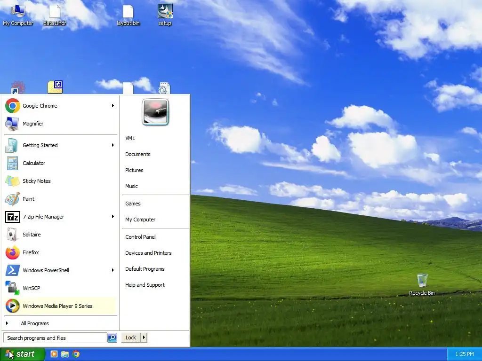The image size is (482, 361).
Task: Launch Magnifier icon from Start menu
Action: pos(13,124)
